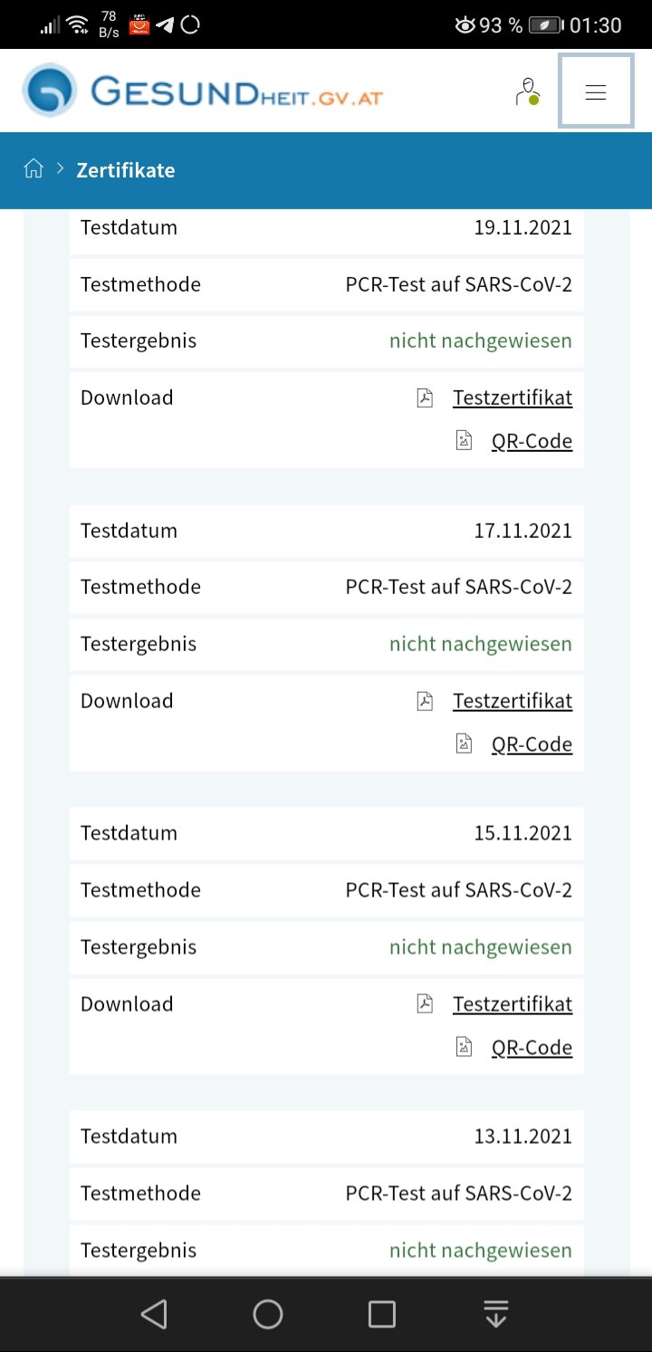Go to home via breadcrumb house icon
Viewport: 652px width, 1352px height.
coord(34,168)
